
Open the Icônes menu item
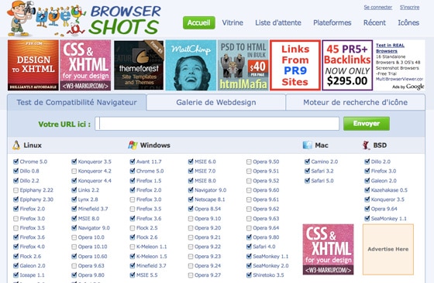click(408, 22)
